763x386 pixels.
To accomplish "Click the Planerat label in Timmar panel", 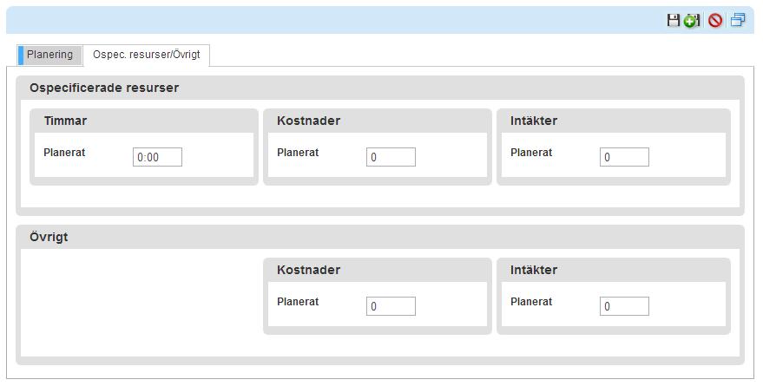I will (x=64, y=153).
